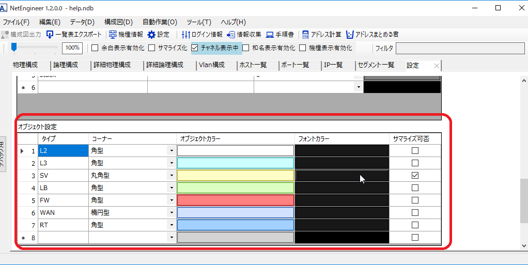Open the アドレスまとめる君 tool
This screenshot has height=265, width=528.
click(x=350, y=35)
